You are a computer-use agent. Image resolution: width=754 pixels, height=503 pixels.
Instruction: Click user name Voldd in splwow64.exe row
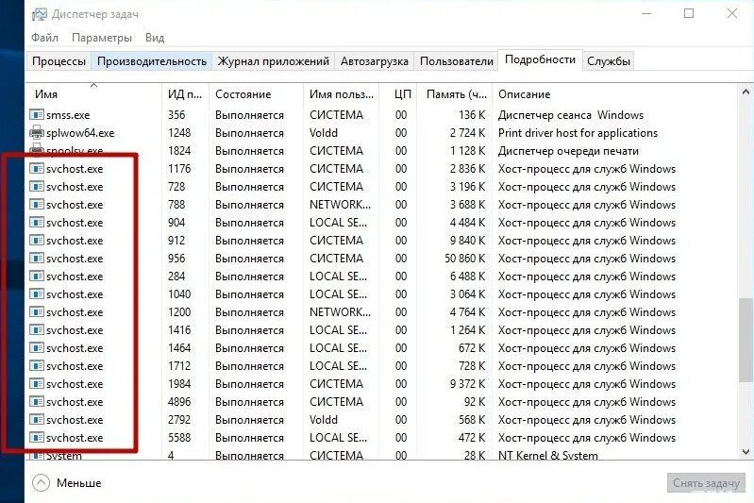323,133
